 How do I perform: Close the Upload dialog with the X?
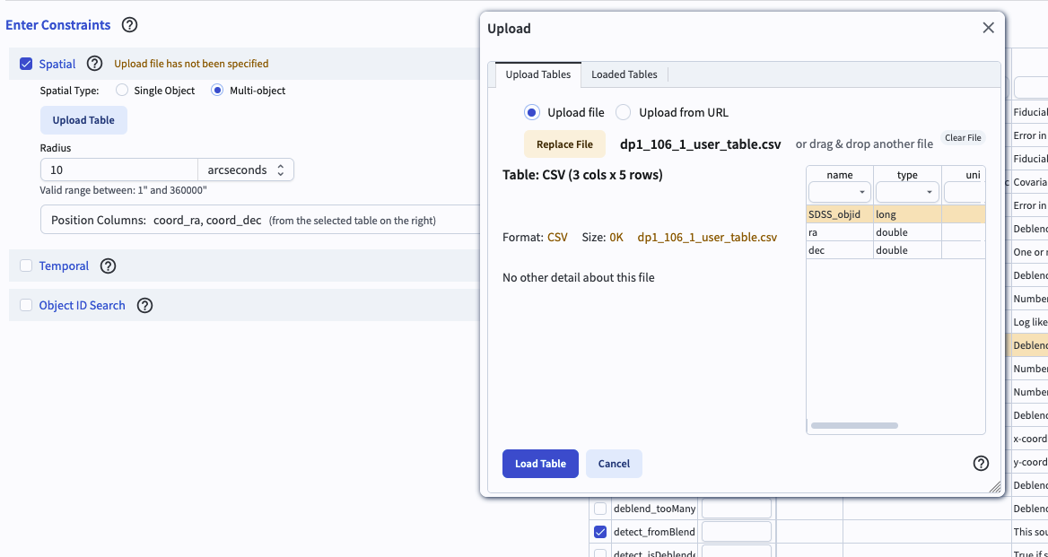[x=988, y=27]
